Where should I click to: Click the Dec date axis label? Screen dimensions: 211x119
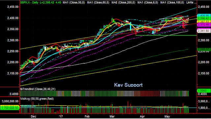(33, 116)
